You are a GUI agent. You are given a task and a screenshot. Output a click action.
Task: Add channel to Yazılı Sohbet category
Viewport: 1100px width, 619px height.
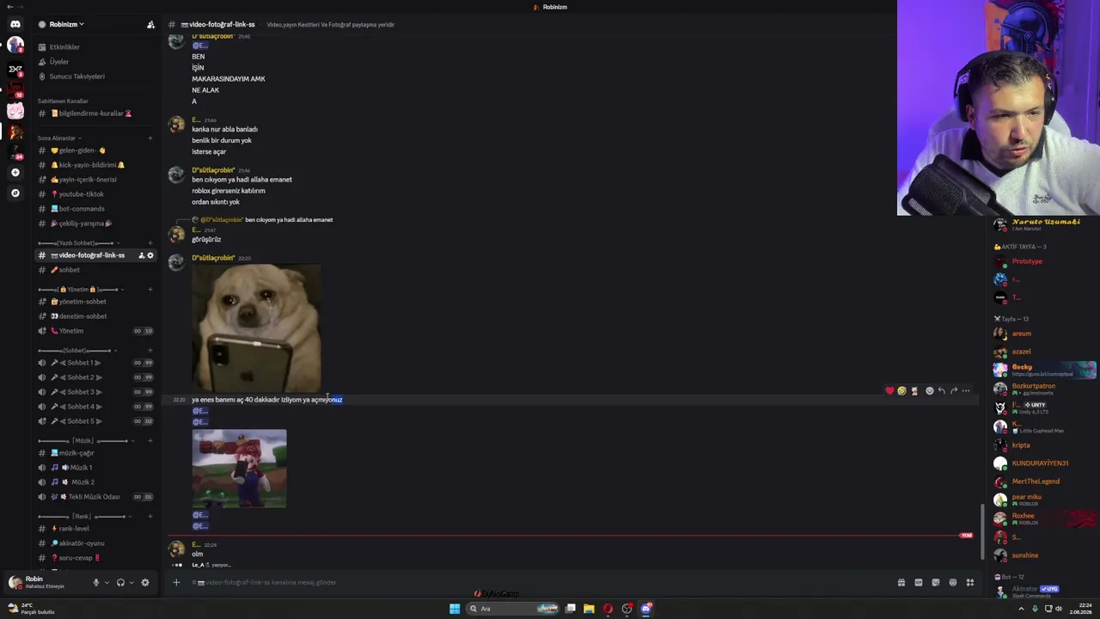point(150,243)
